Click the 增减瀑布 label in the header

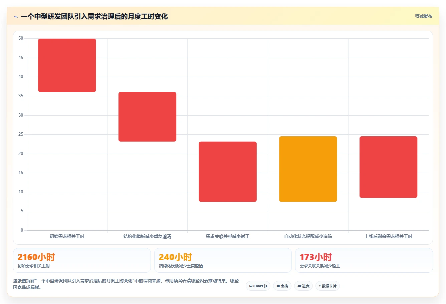click(x=423, y=16)
